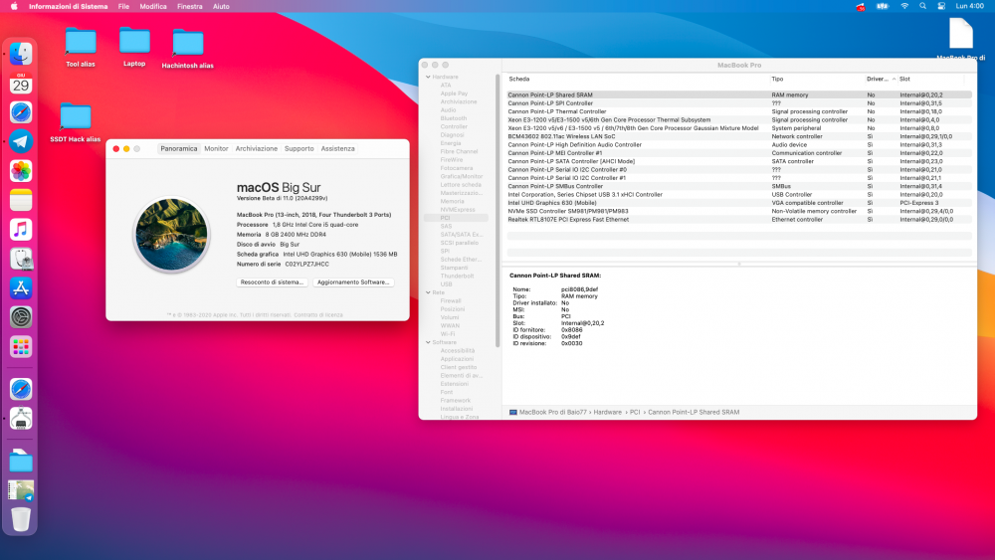This screenshot has width=995, height=560.
Task: Launch the Music app from the Dock
Action: pos(20,230)
